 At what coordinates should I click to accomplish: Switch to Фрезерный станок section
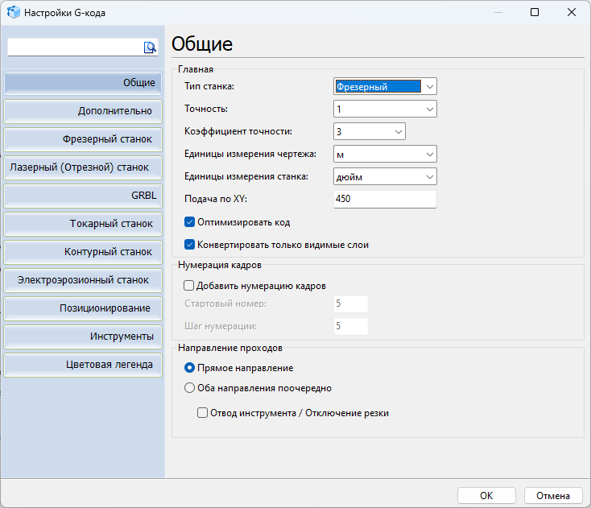coord(83,139)
